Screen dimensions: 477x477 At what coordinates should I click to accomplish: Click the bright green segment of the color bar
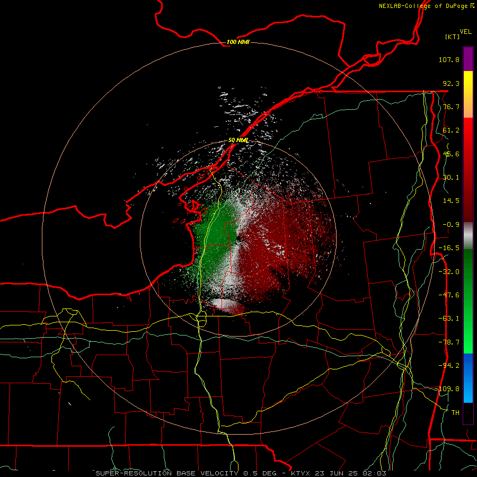coord(468,301)
